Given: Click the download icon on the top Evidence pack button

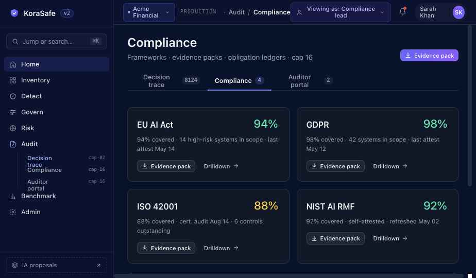Looking at the screenshot, I should [x=408, y=55].
